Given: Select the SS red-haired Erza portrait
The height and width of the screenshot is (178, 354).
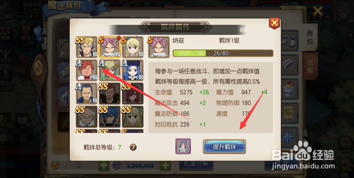Looking at the screenshot, I should (x=133, y=93).
